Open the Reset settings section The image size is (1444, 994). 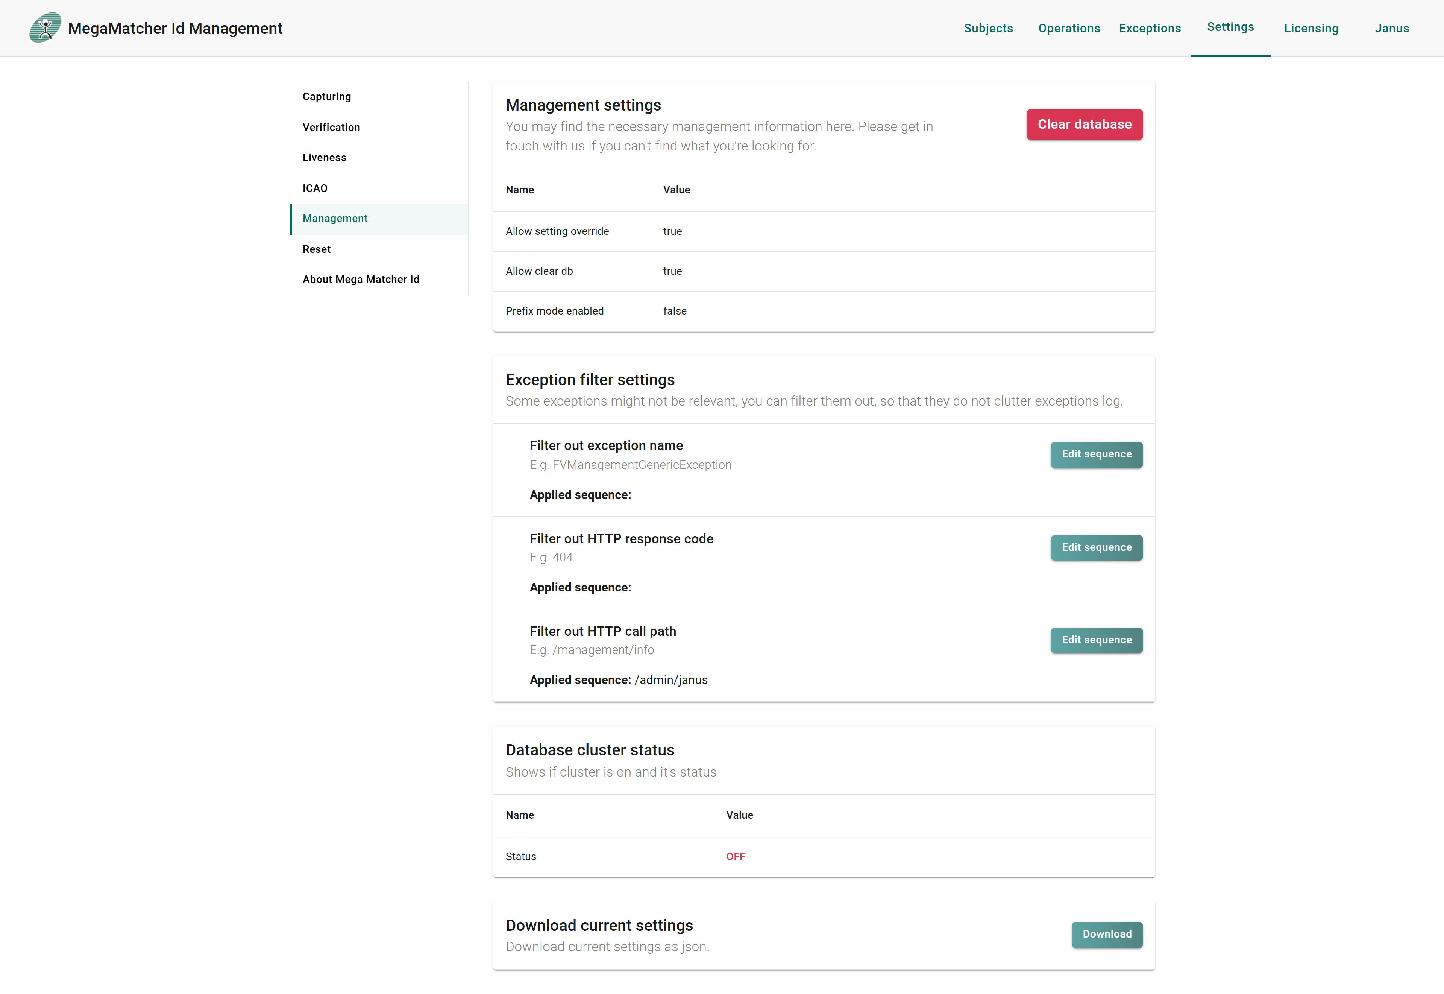pos(378,249)
